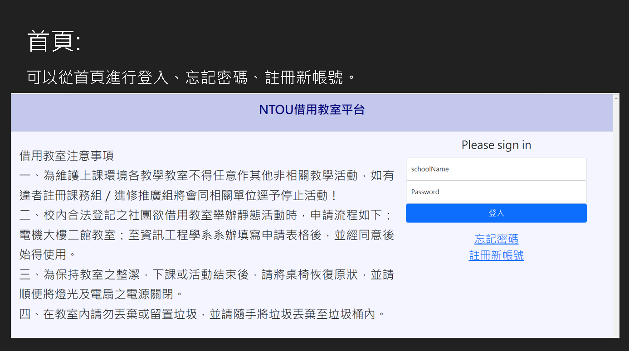Click the Please sign in heading

click(x=496, y=145)
